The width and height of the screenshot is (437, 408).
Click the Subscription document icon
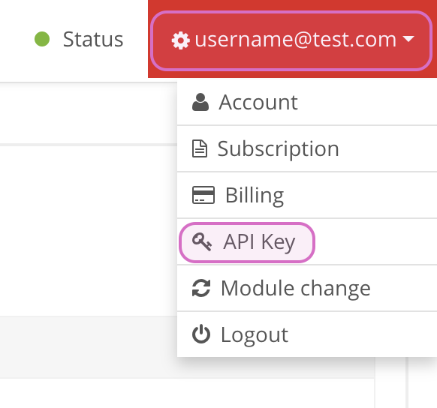200,149
